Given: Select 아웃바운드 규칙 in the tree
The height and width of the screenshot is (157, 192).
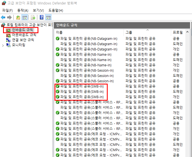Looking at the screenshot, I should (x=24, y=35).
